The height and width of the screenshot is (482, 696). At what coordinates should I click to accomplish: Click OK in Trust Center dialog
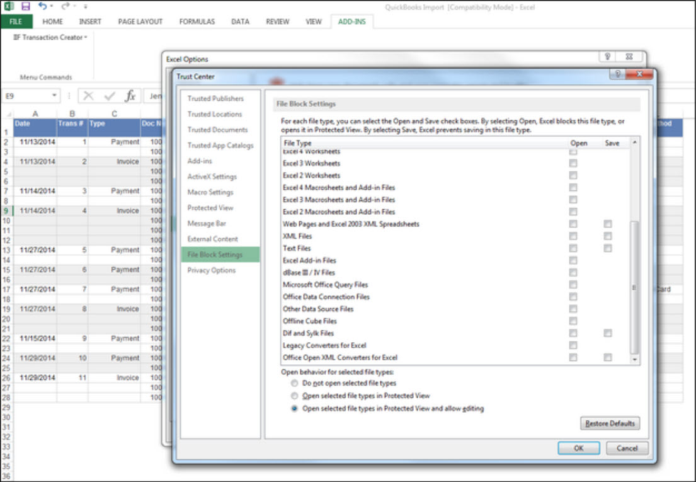pos(579,448)
